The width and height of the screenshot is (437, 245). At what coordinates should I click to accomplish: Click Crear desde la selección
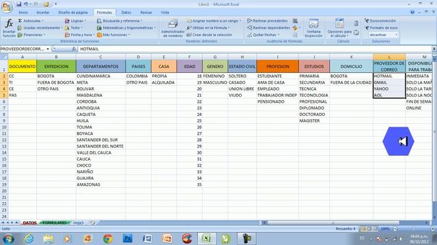pos(210,35)
